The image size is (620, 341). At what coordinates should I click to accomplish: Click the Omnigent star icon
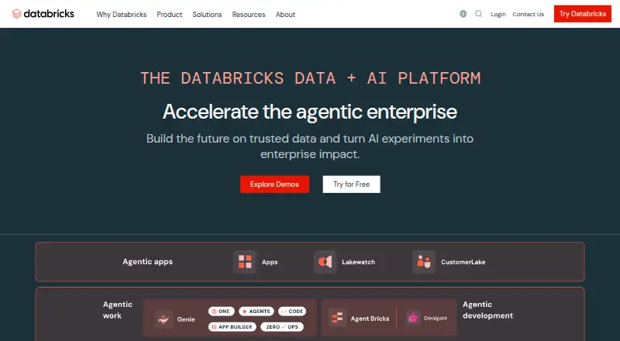[x=413, y=318]
